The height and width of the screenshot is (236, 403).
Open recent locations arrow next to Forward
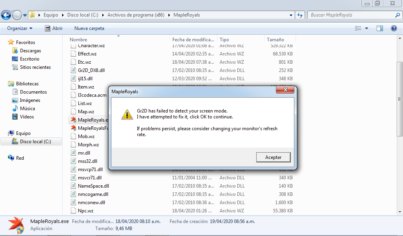(x=25, y=15)
